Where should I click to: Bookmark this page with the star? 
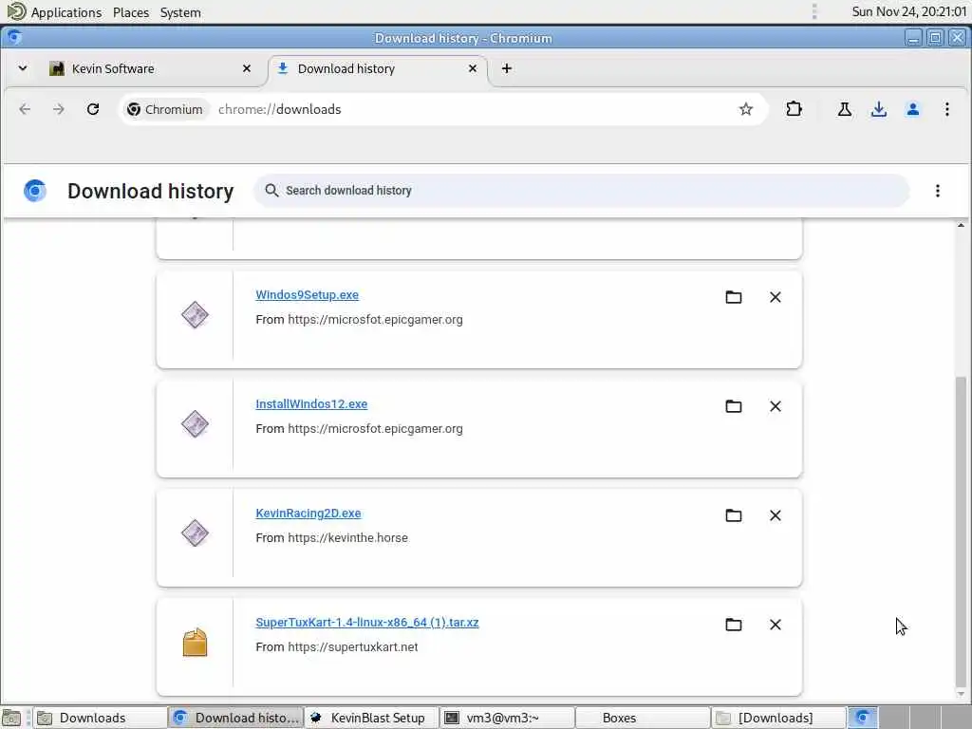[746, 109]
